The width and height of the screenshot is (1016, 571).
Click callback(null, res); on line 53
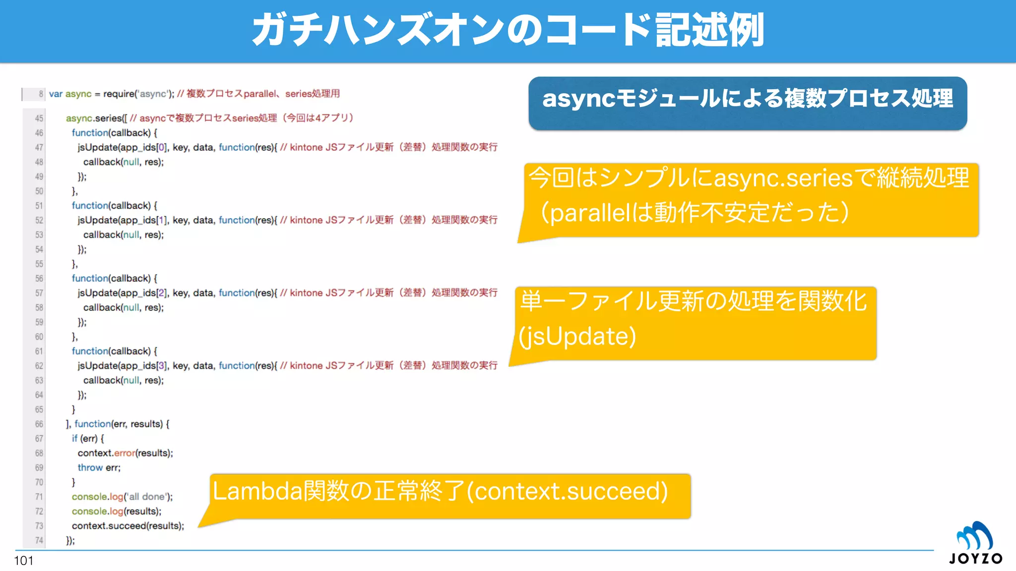(x=124, y=235)
